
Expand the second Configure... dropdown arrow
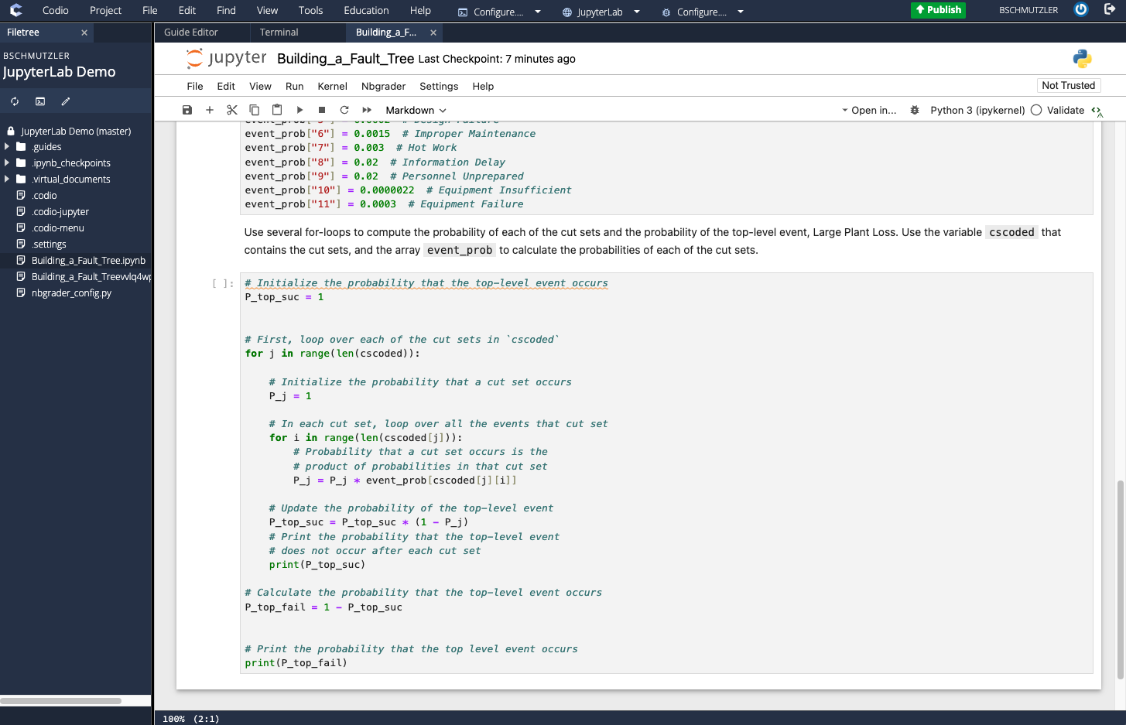pyautogui.click(x=741, y=12)
